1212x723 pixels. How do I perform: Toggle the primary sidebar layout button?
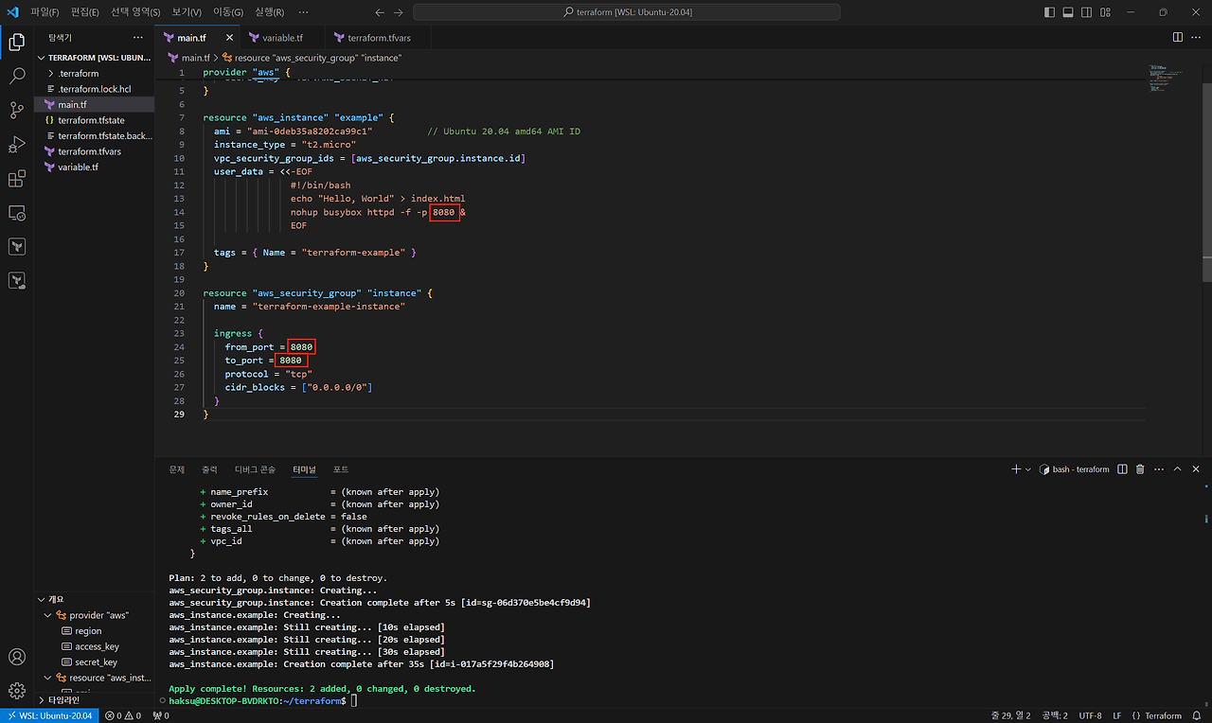click(1049, 12)
